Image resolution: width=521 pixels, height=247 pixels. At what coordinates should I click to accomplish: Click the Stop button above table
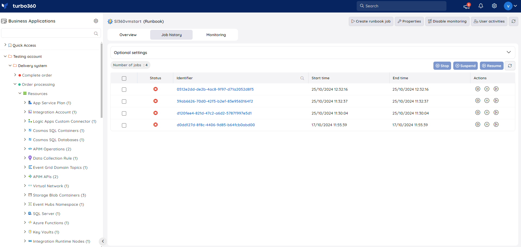(x=442, y=66)
